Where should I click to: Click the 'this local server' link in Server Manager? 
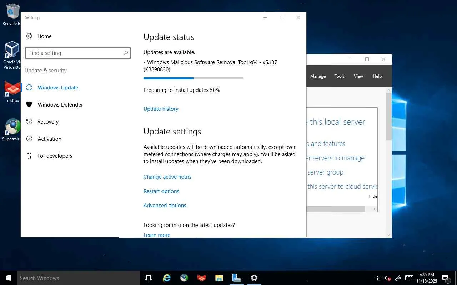[x=337, y=122]
